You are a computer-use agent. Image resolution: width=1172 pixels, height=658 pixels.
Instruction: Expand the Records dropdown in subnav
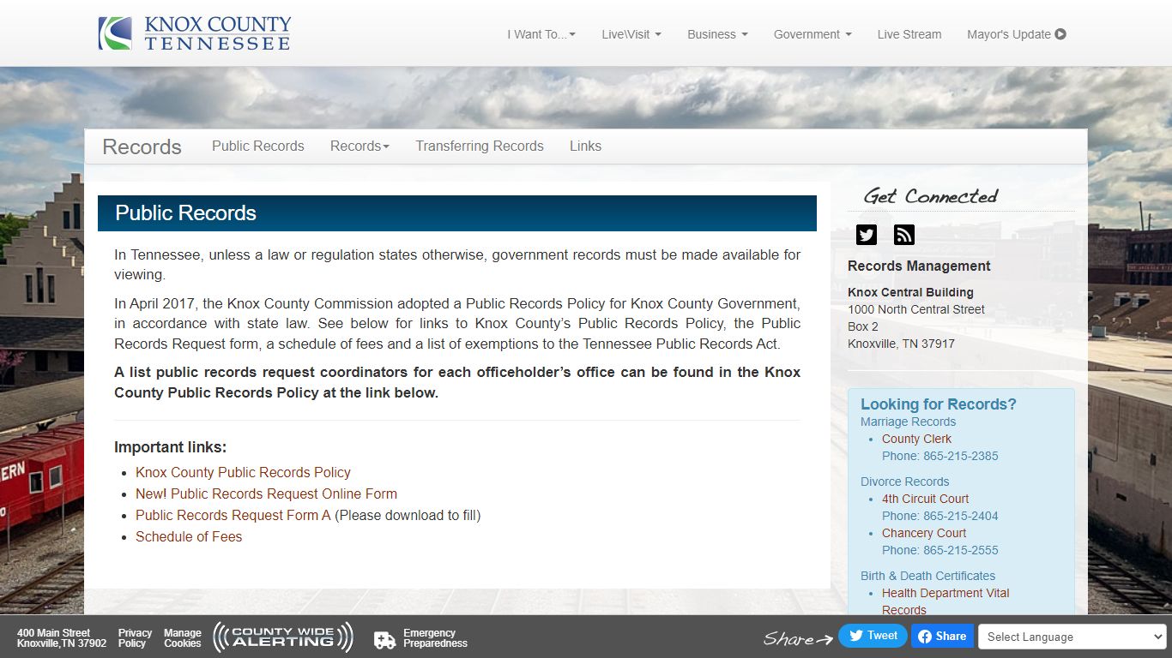click(x=359, y=146)
